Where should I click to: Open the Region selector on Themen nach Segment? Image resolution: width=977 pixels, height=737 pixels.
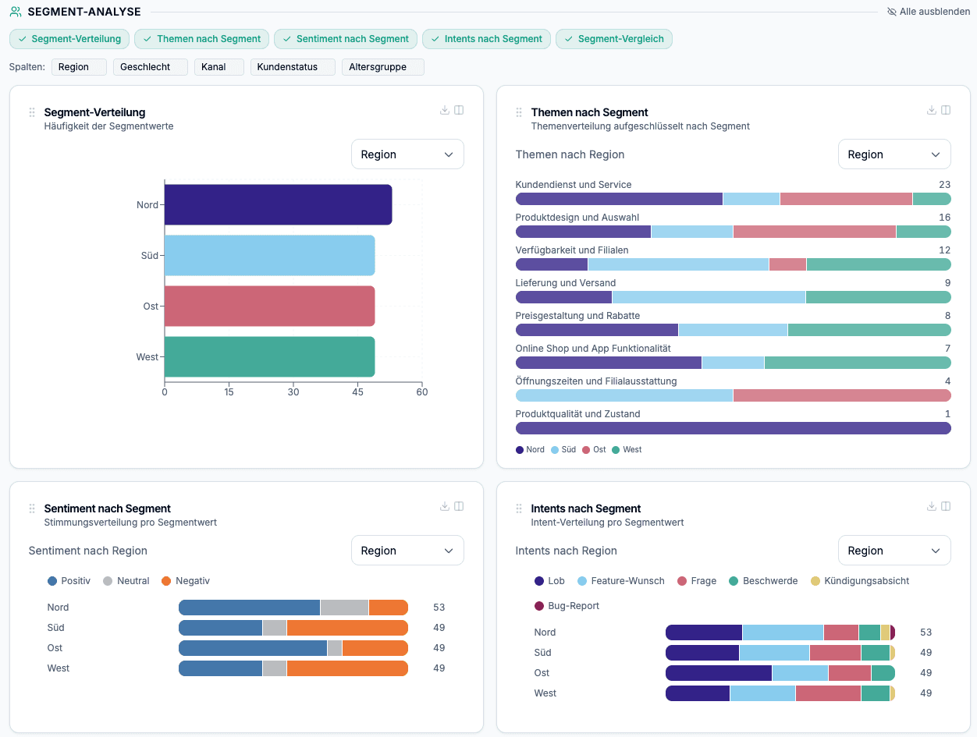tap(894, 154)
